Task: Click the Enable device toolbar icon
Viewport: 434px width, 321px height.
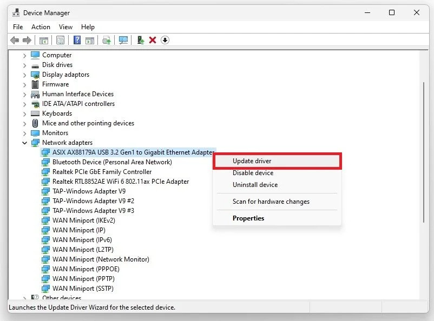Action: pos(141,41)
